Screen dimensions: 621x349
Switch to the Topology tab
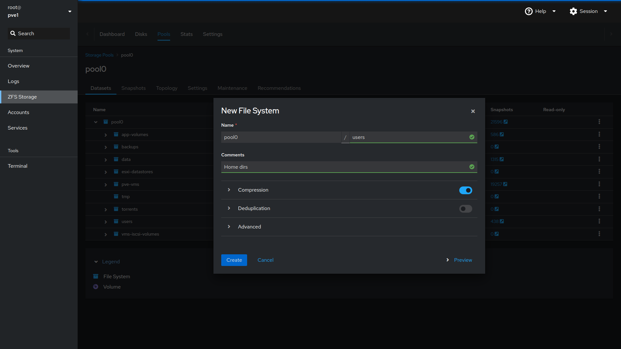coord(167,88)
